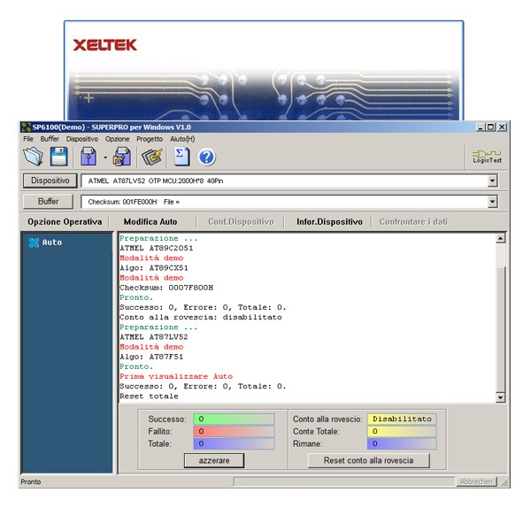
Task: Click the chip with lightning toolbar icon
Action: click(151, 157)
